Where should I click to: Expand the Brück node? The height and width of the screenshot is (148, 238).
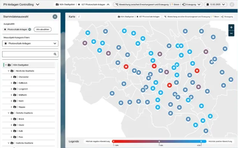point(11,119)
